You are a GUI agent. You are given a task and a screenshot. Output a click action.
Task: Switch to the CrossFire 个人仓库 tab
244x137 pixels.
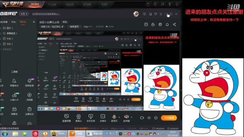tap(52, 4)
